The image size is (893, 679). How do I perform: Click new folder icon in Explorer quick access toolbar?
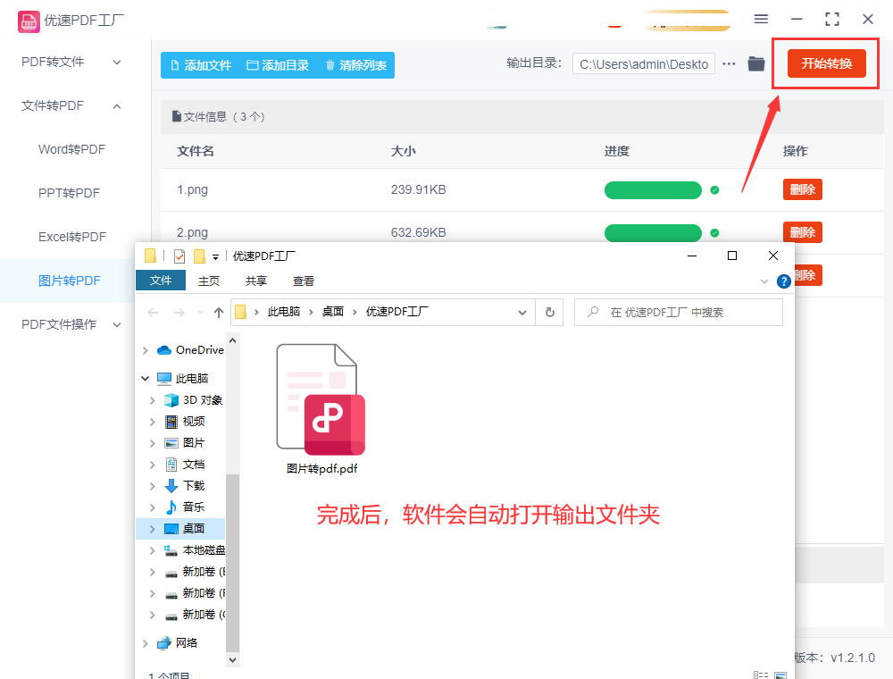(x=199, y=256)
